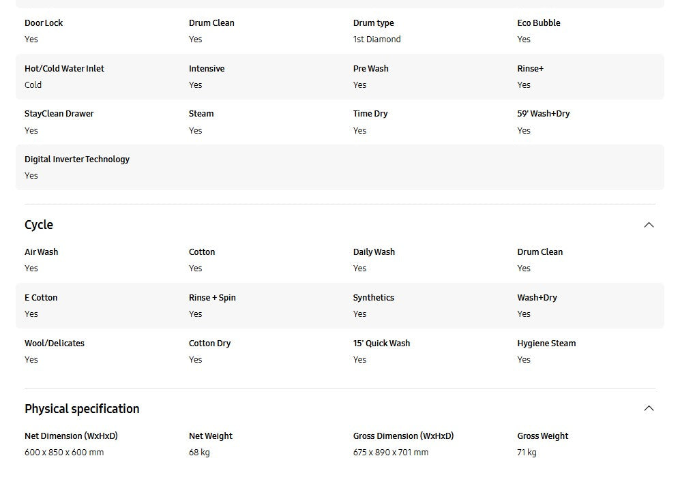This screenshot has width=680, height=503.
Task: Click the Digital Inverter Technology label
Action: tap(77, 159)
